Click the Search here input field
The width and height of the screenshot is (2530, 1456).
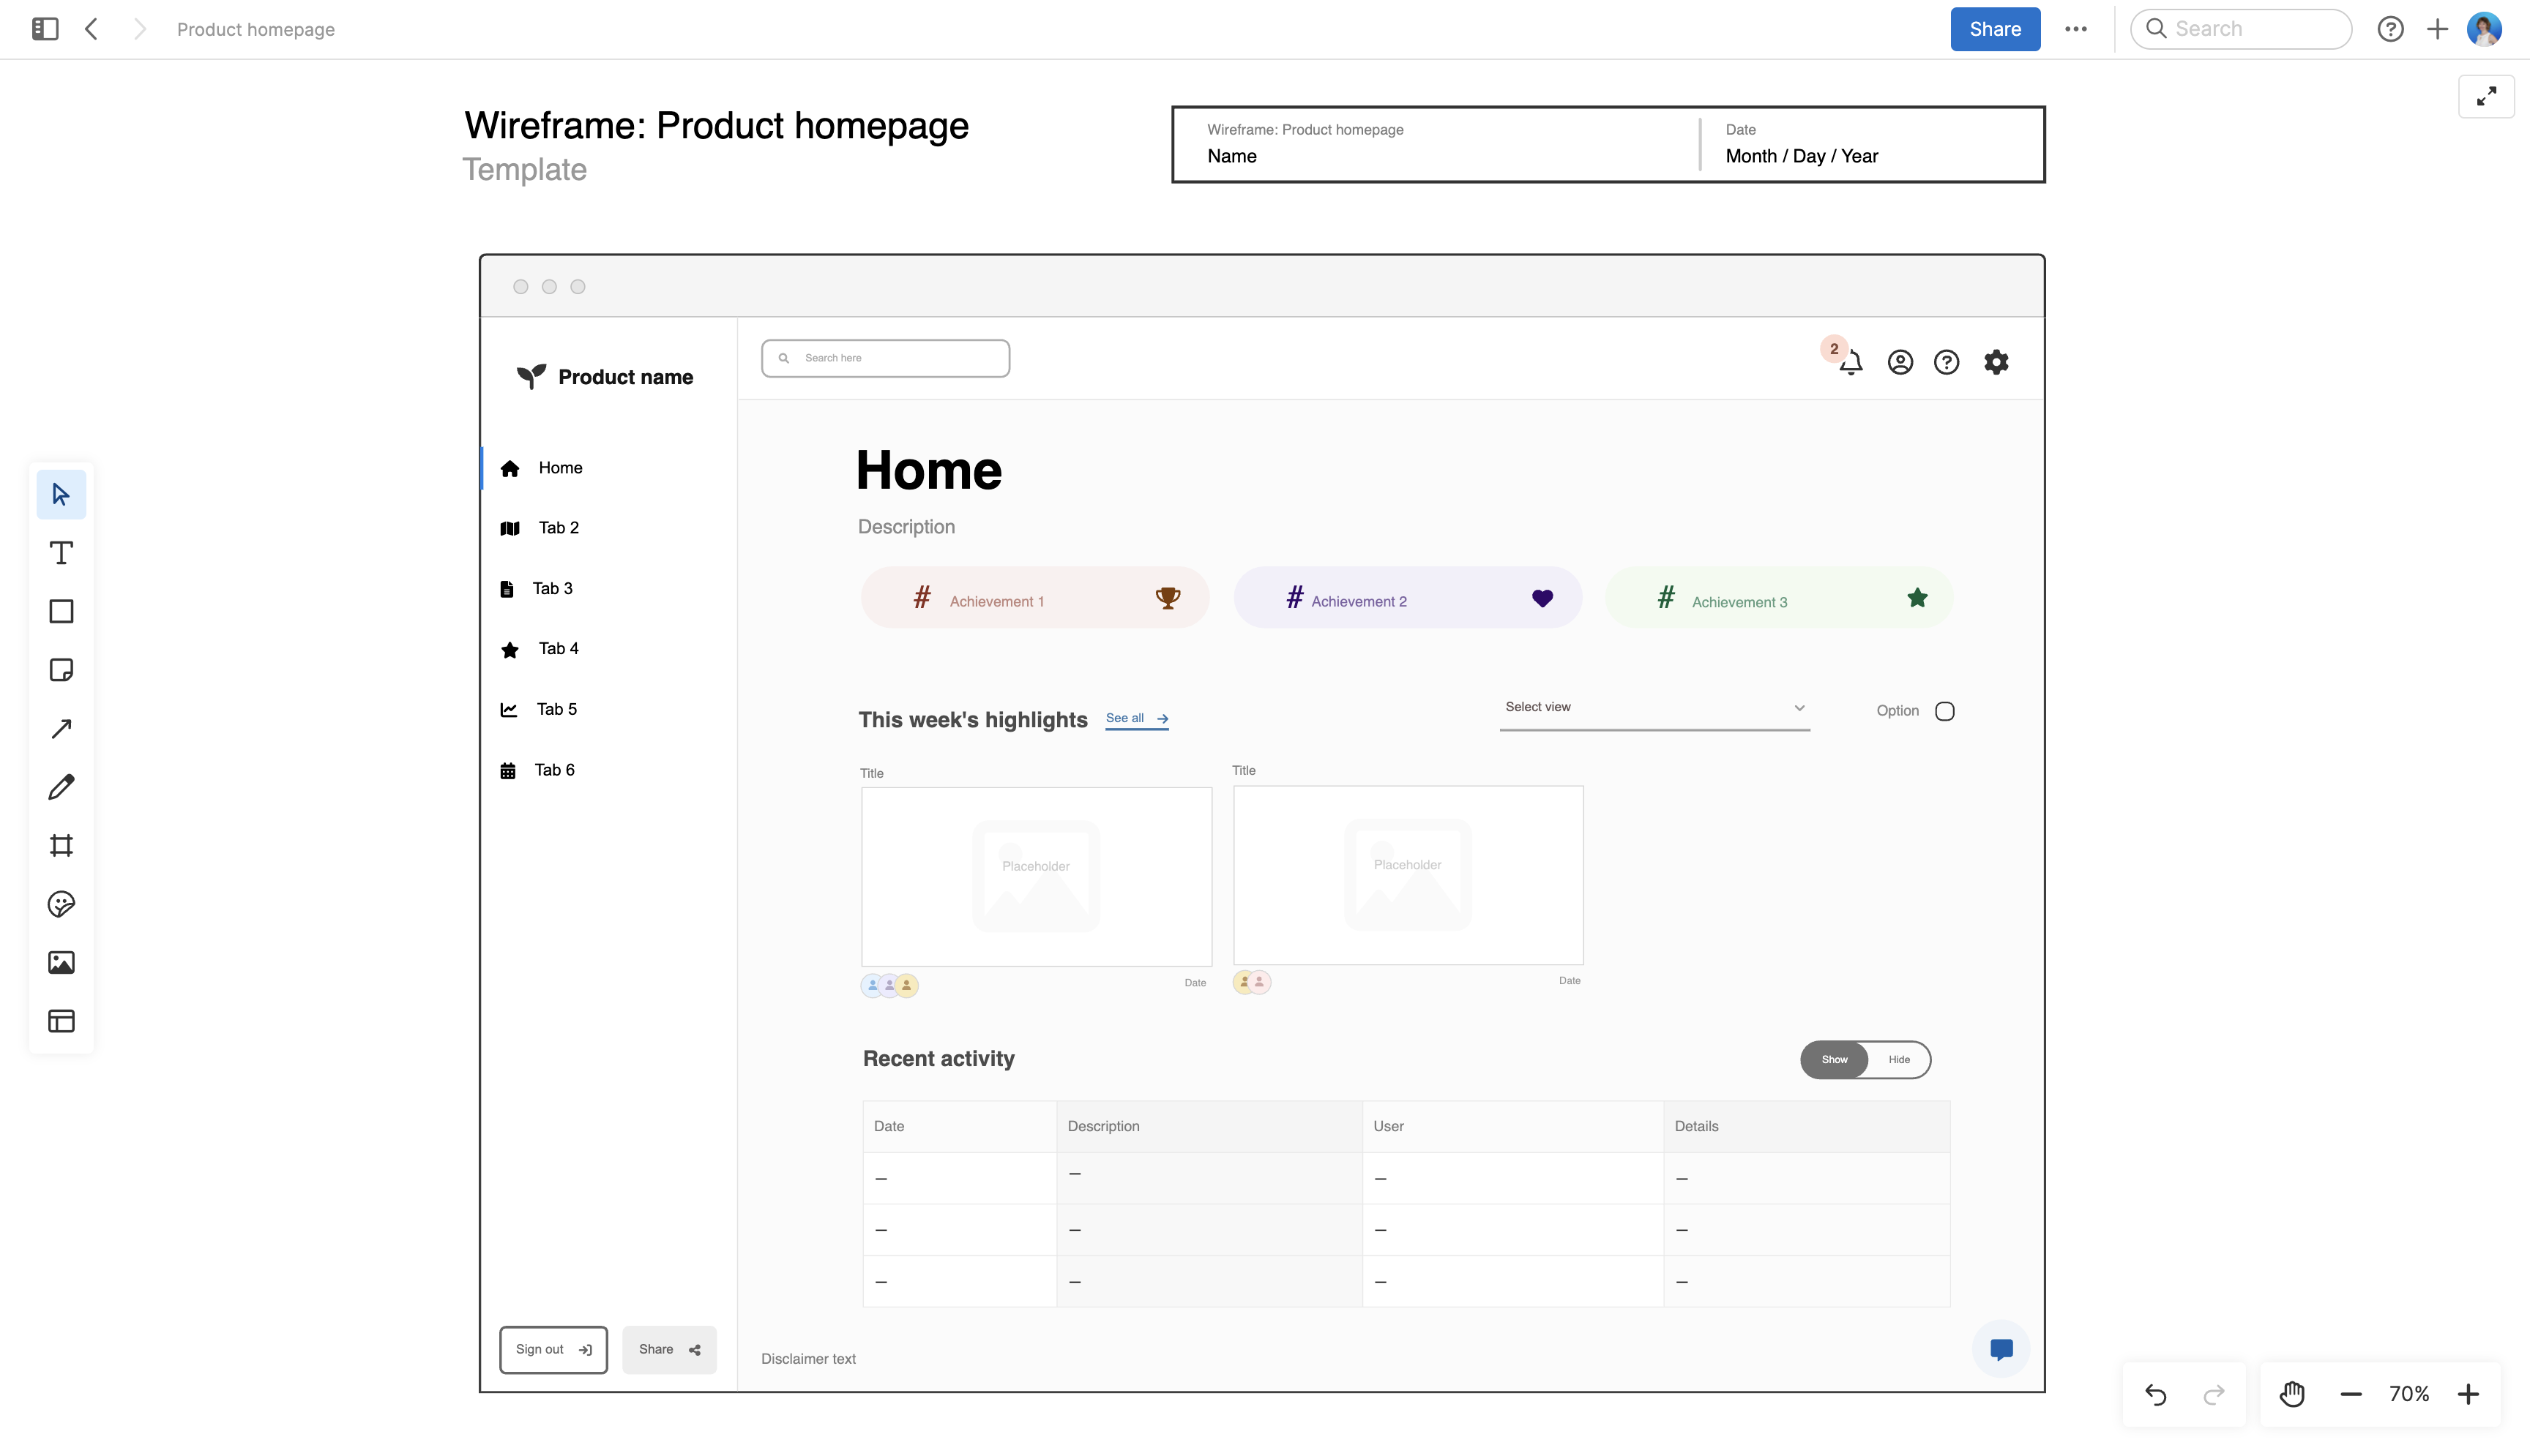884,357
